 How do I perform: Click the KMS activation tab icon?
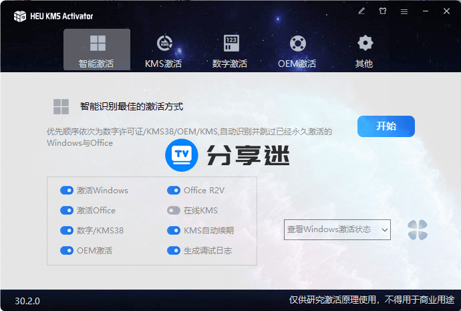tap(164, 43)
